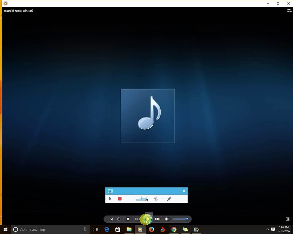Toggle the repeat button
The height and width of the screenshot is (234, 293).
(119, 219)
